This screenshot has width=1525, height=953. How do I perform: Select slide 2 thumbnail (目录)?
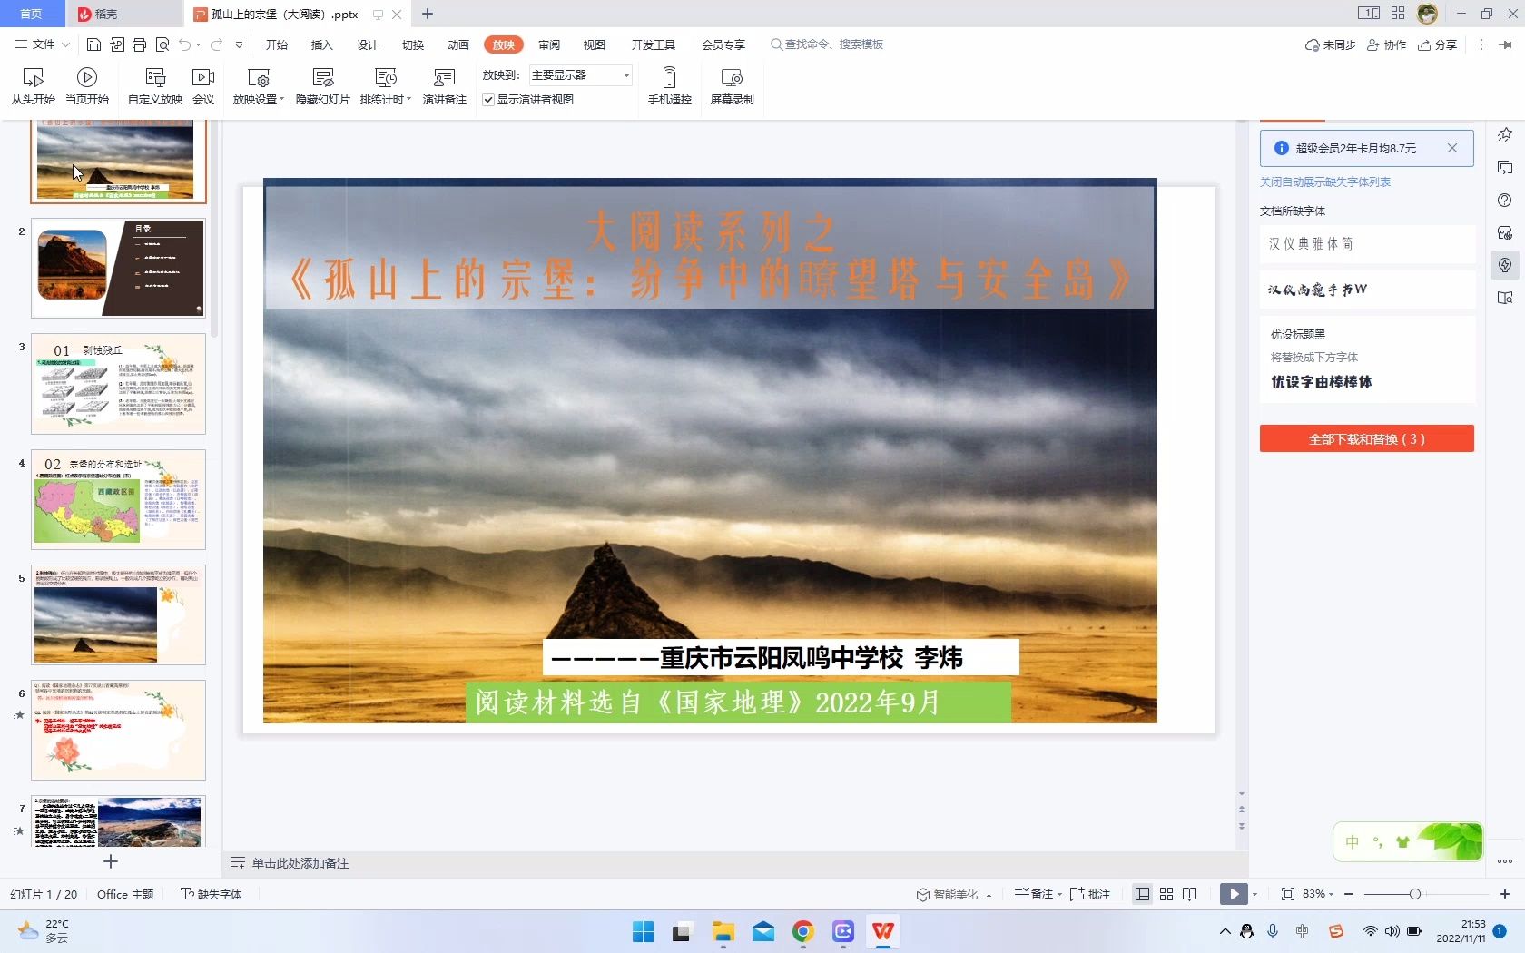[118, 268]
